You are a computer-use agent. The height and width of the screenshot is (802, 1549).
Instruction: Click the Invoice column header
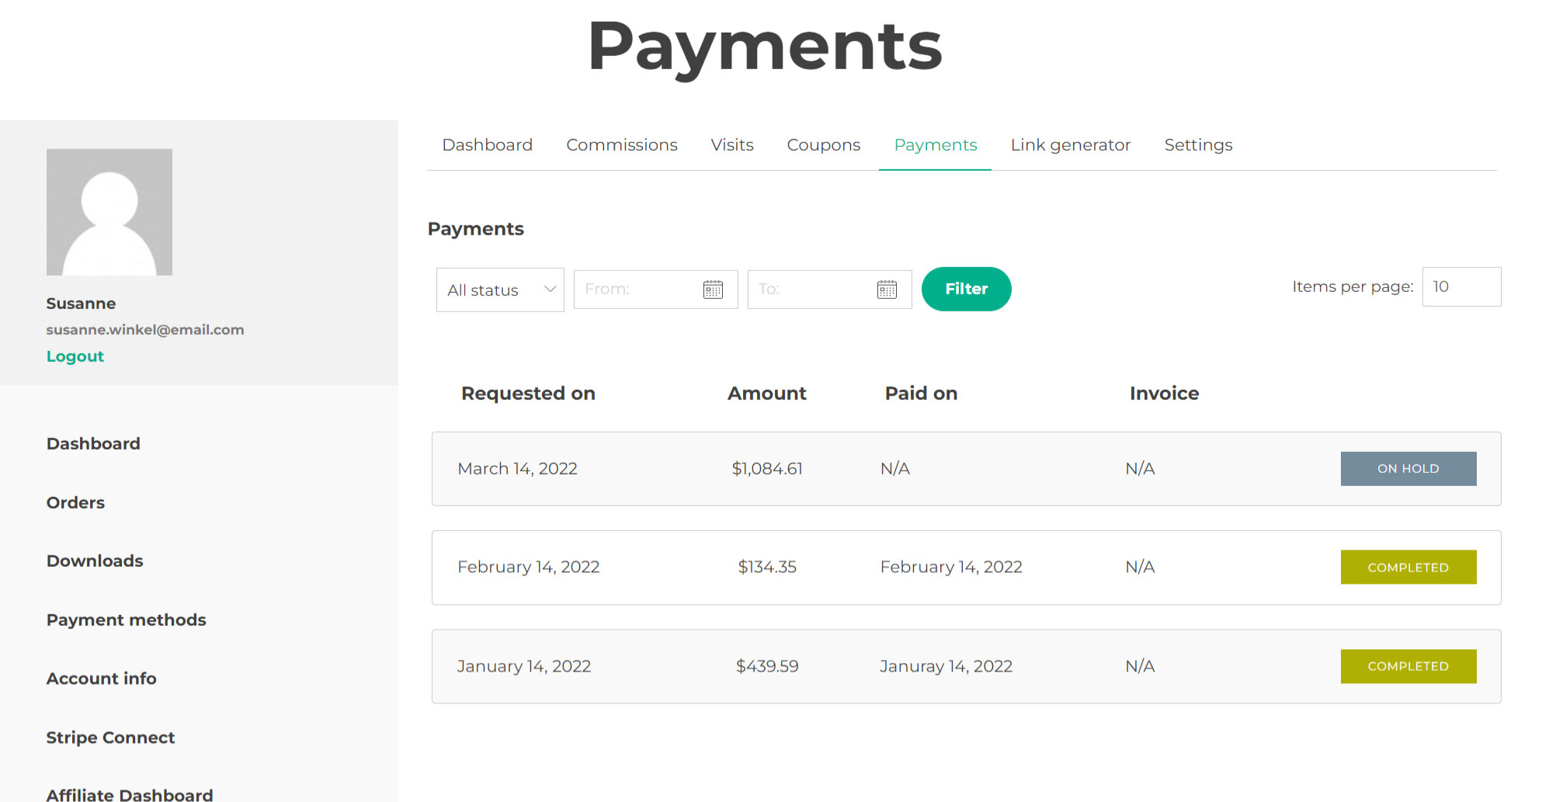click(x=1165, y=394)
